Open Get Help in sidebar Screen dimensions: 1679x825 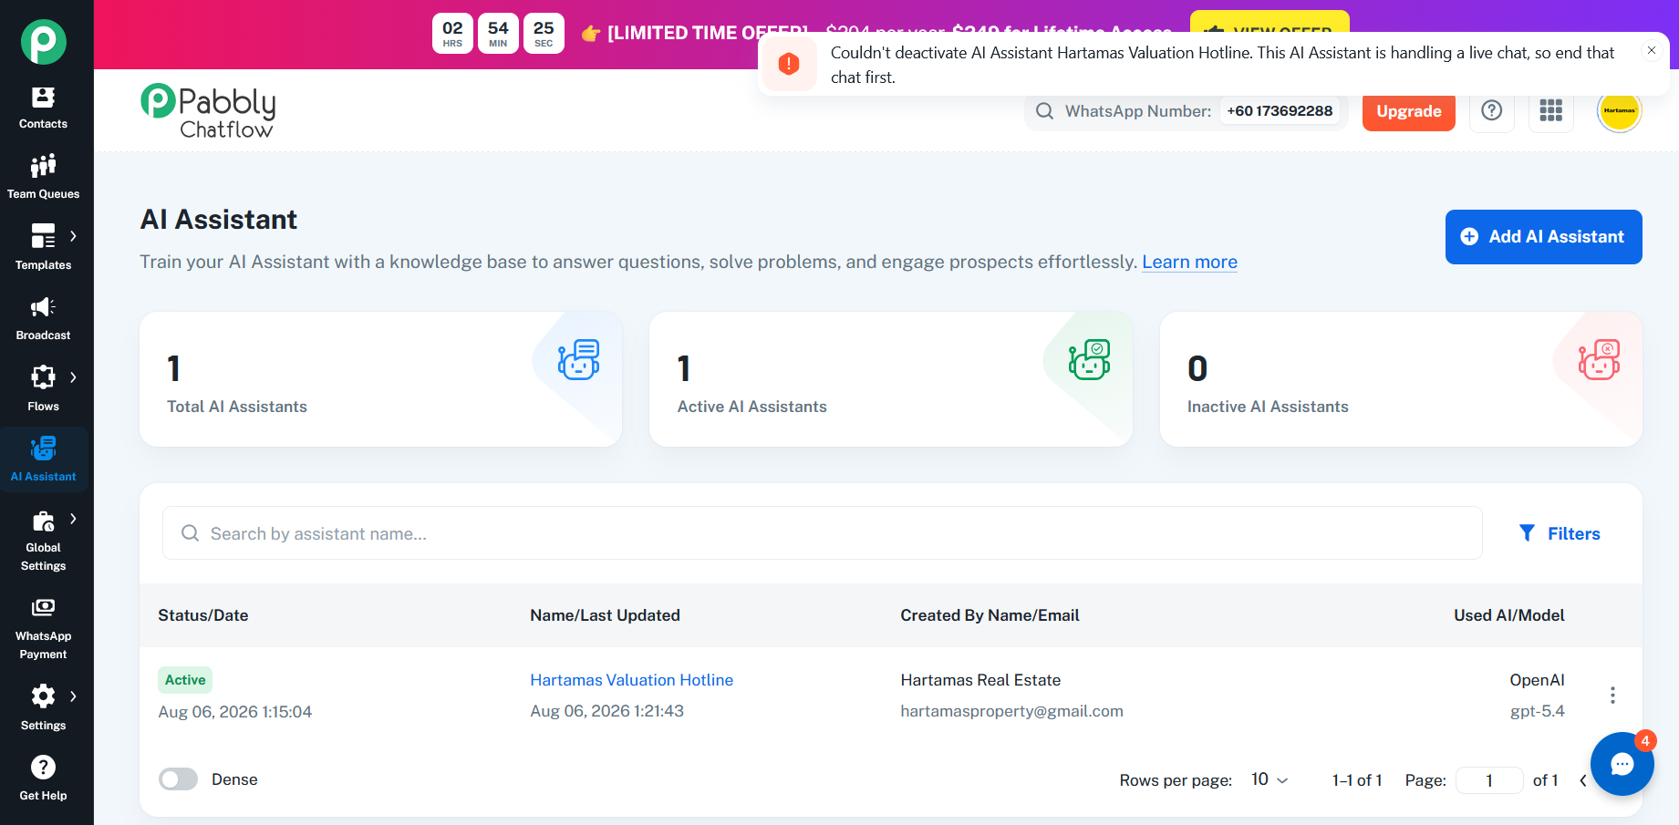(43, 779)
